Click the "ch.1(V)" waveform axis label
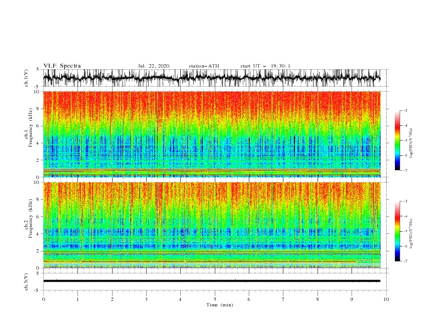The height and width of the screenshot is (336, 435). pos(26,78)
